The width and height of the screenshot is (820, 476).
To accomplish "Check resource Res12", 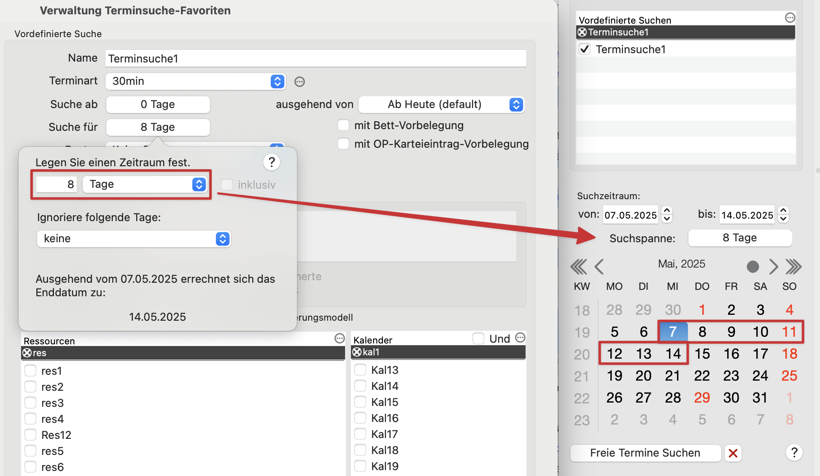I will (30, 435).
